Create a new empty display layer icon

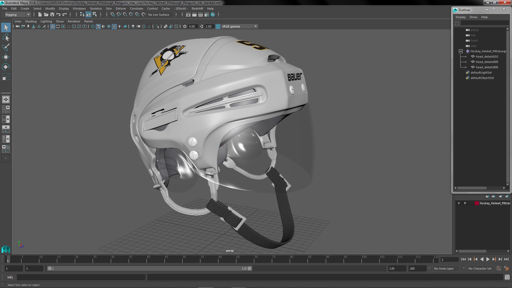click(x=501, y=196)
